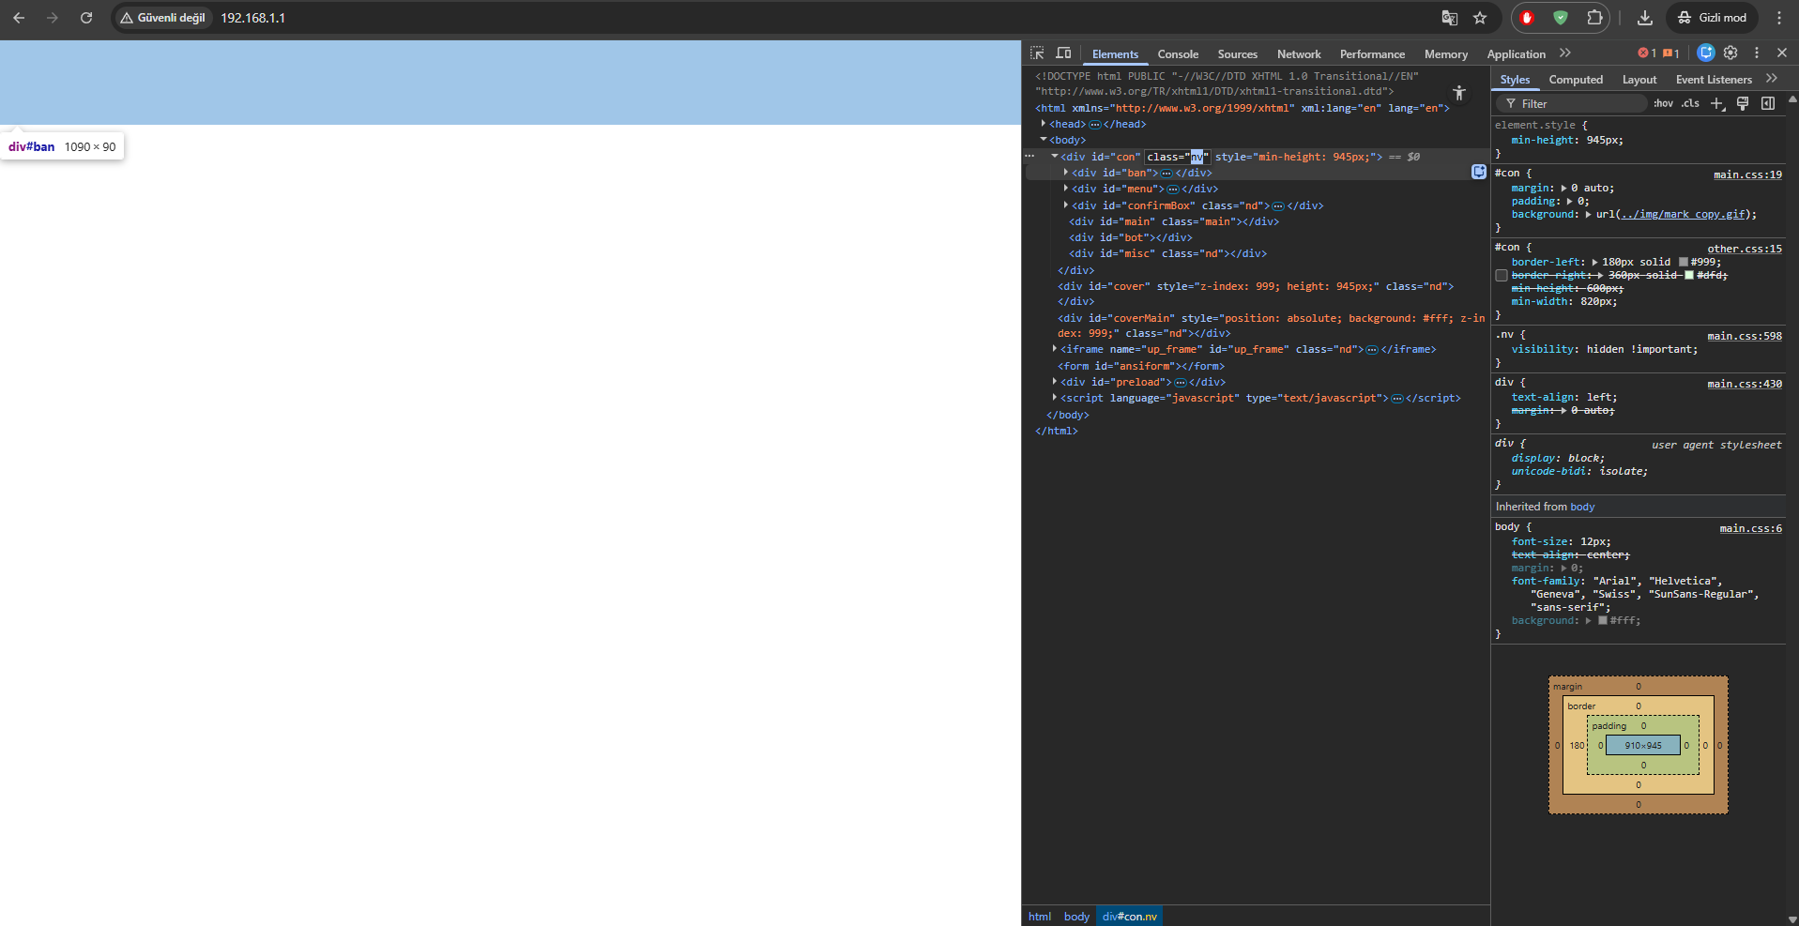Show more DevTools main tabs chevron
This screenshot has width=1799, height=926.
[x=1564, y=53]
